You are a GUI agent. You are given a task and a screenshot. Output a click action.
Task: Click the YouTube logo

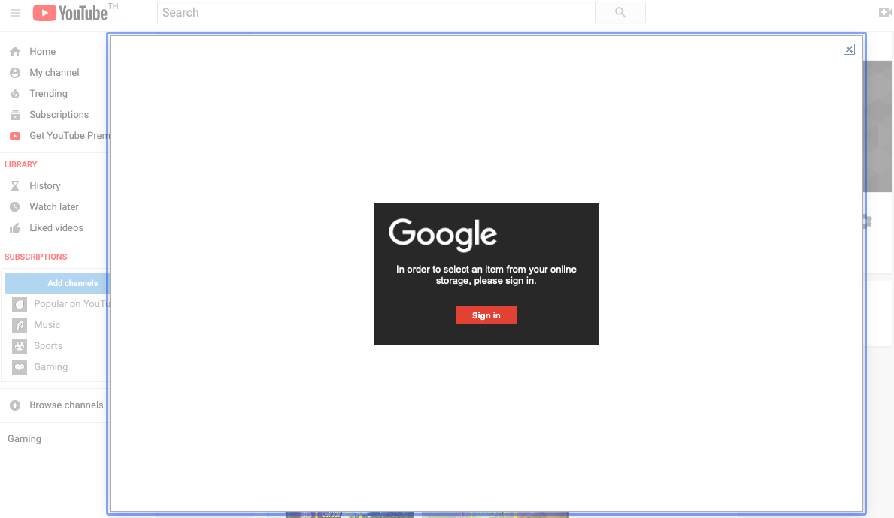coord(70,13)
